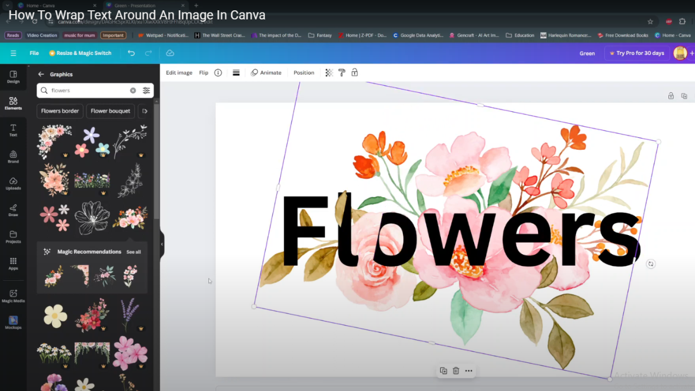Open the user profile avatar
Screen dimensions: 695x391
(680, 53)
